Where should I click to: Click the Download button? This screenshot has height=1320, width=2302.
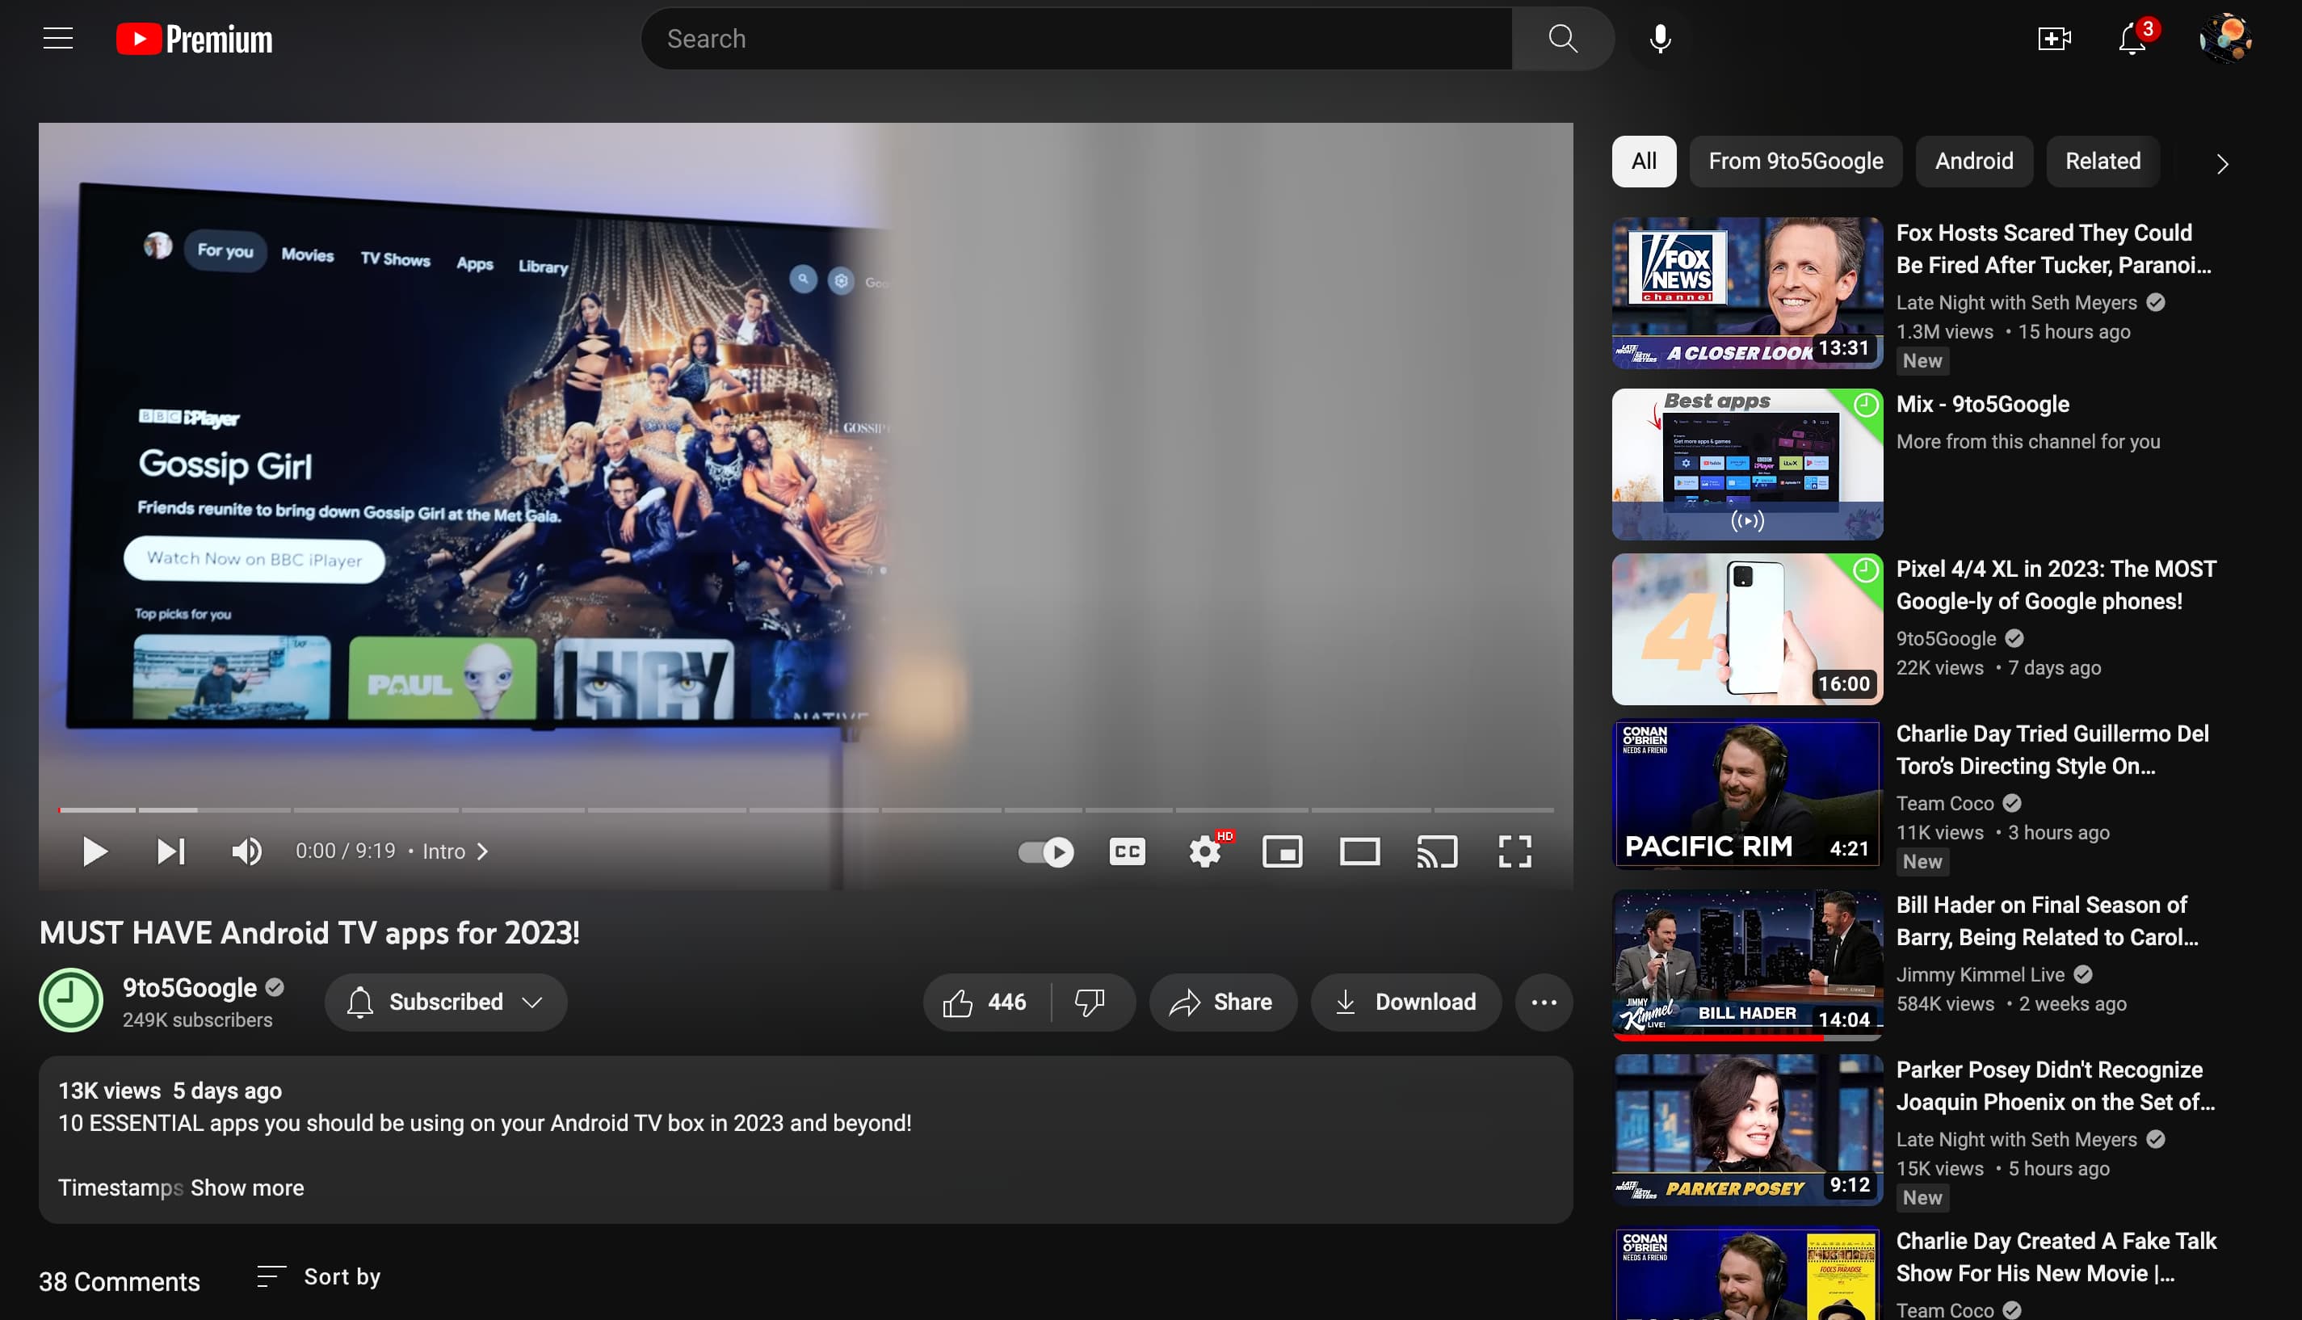coord(1405,1002)
